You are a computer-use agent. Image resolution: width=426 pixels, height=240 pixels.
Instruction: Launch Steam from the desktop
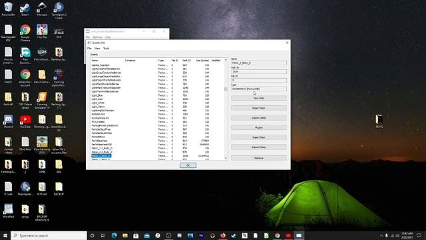25,9
